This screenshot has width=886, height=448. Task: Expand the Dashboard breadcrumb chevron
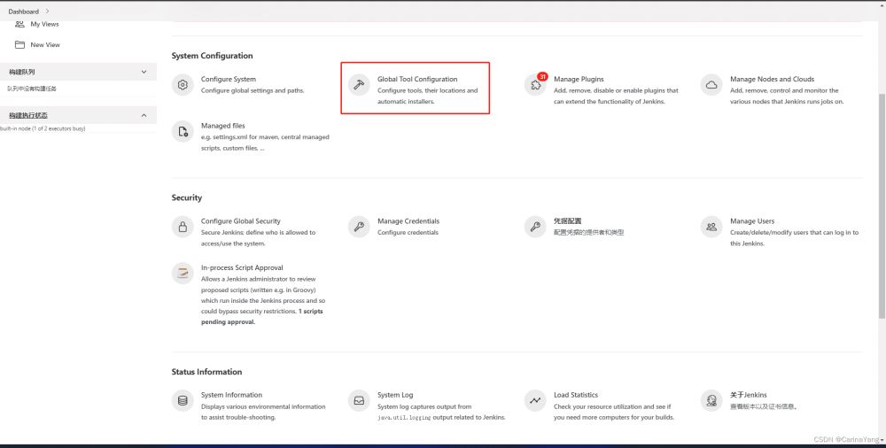(x=47, y=11)
